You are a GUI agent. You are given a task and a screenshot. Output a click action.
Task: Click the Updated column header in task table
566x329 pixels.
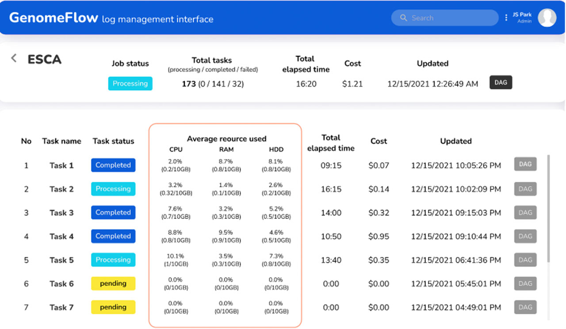456,141
